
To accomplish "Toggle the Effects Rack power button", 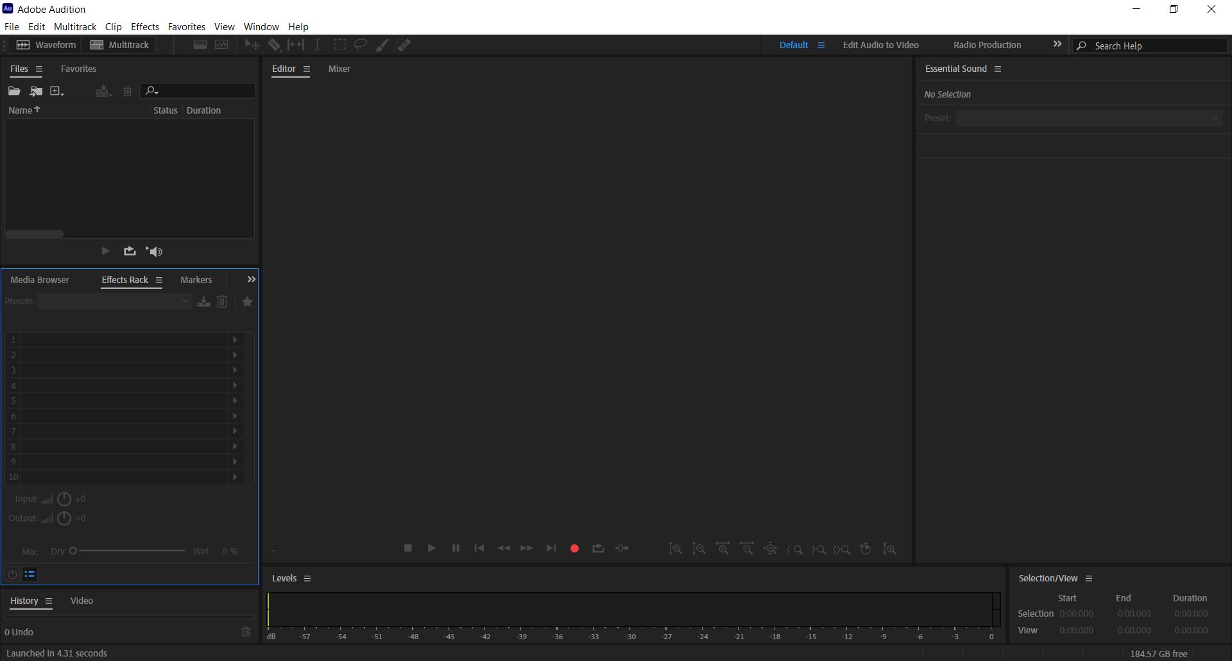I will click(12, 574).
